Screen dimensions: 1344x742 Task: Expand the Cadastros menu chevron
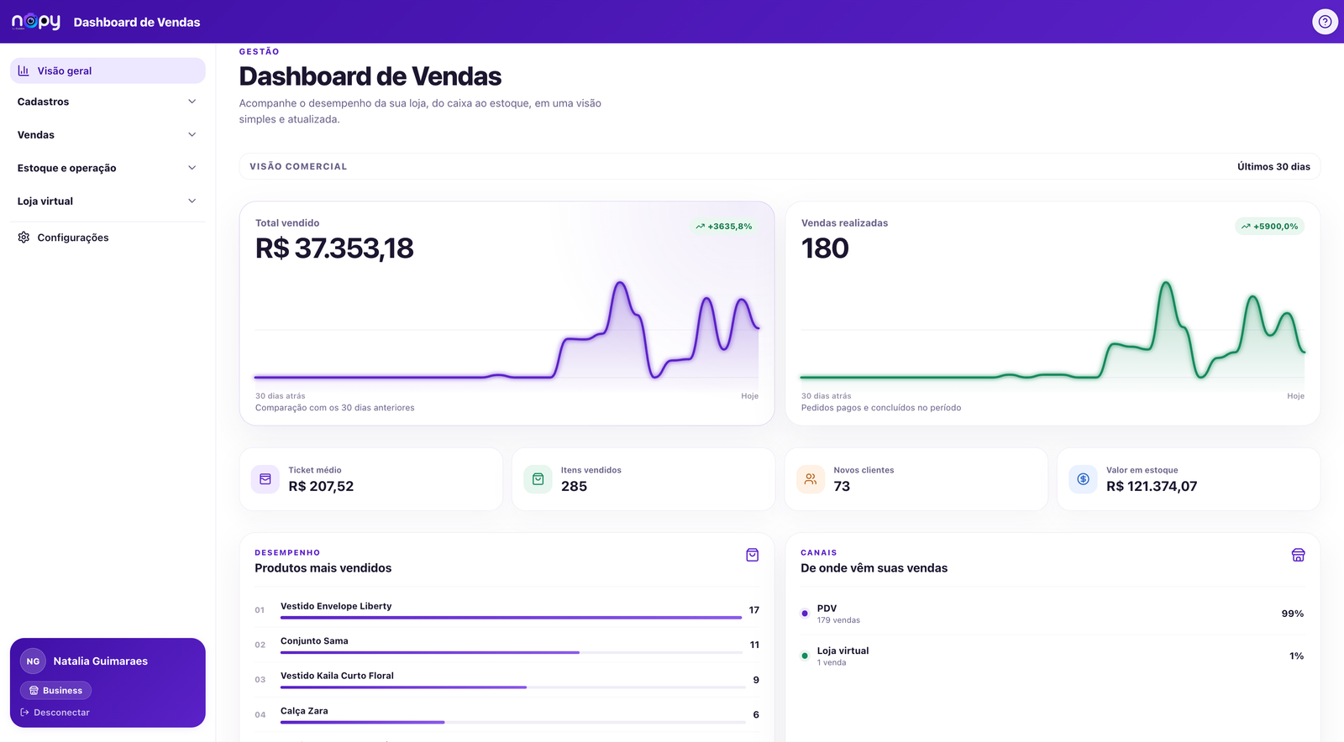[192, 102]
